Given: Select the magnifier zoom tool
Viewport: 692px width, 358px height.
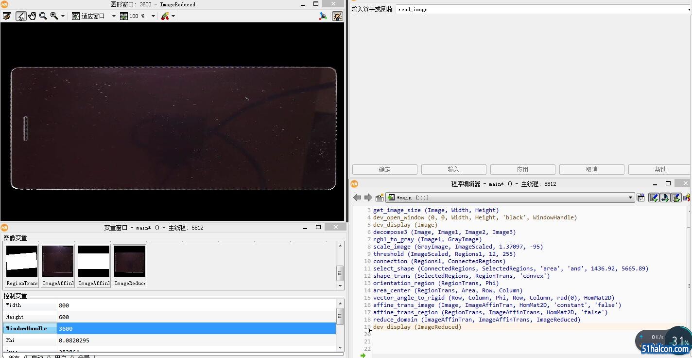Looking at the screenshot, I should [x=43, y=16].
